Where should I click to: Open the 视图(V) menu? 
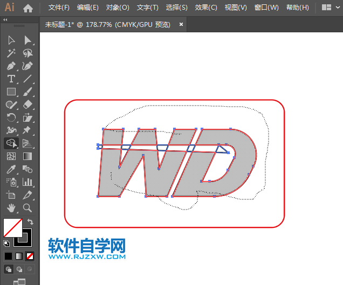click(x=236, y=8)
